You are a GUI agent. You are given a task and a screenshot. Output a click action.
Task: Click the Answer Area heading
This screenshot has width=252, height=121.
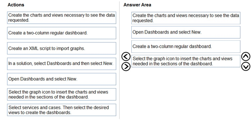(137, 5)
